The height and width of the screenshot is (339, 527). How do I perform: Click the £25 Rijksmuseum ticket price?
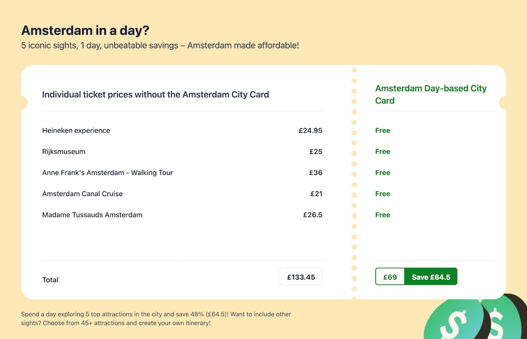point(316,152)
